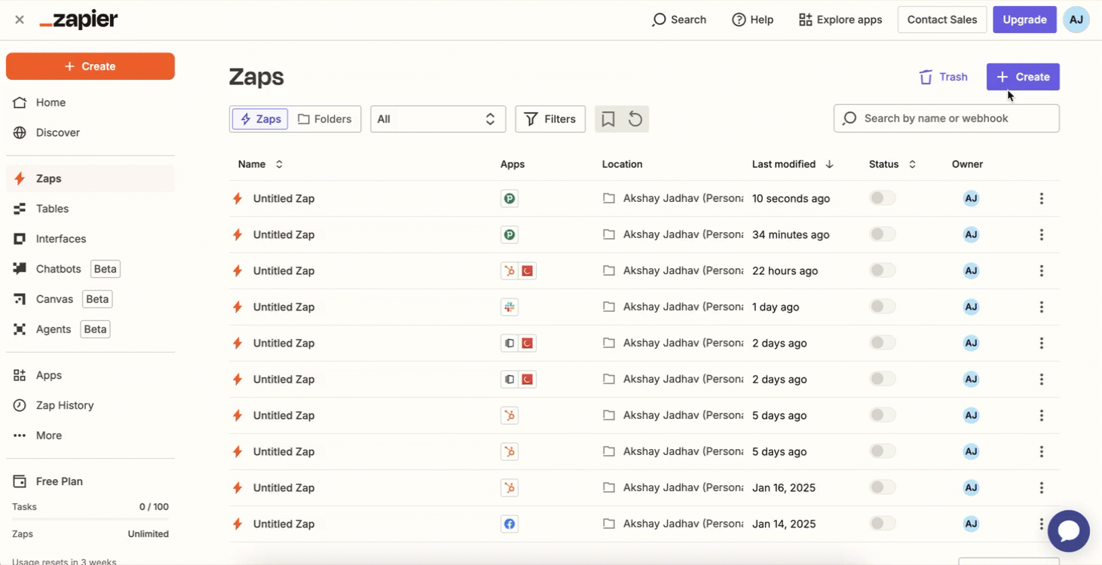
Task: Click the Search by name or webhook field
Action: 947,118
